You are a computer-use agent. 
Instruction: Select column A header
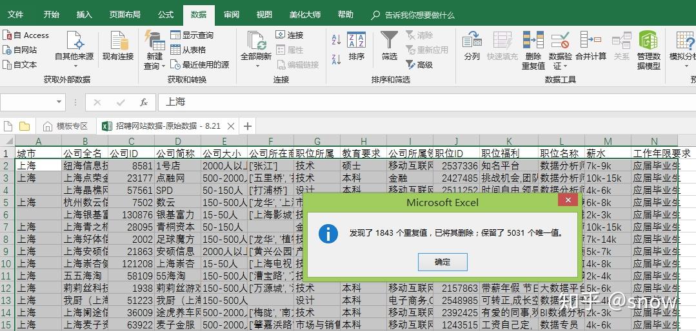(x=38, y=141)
